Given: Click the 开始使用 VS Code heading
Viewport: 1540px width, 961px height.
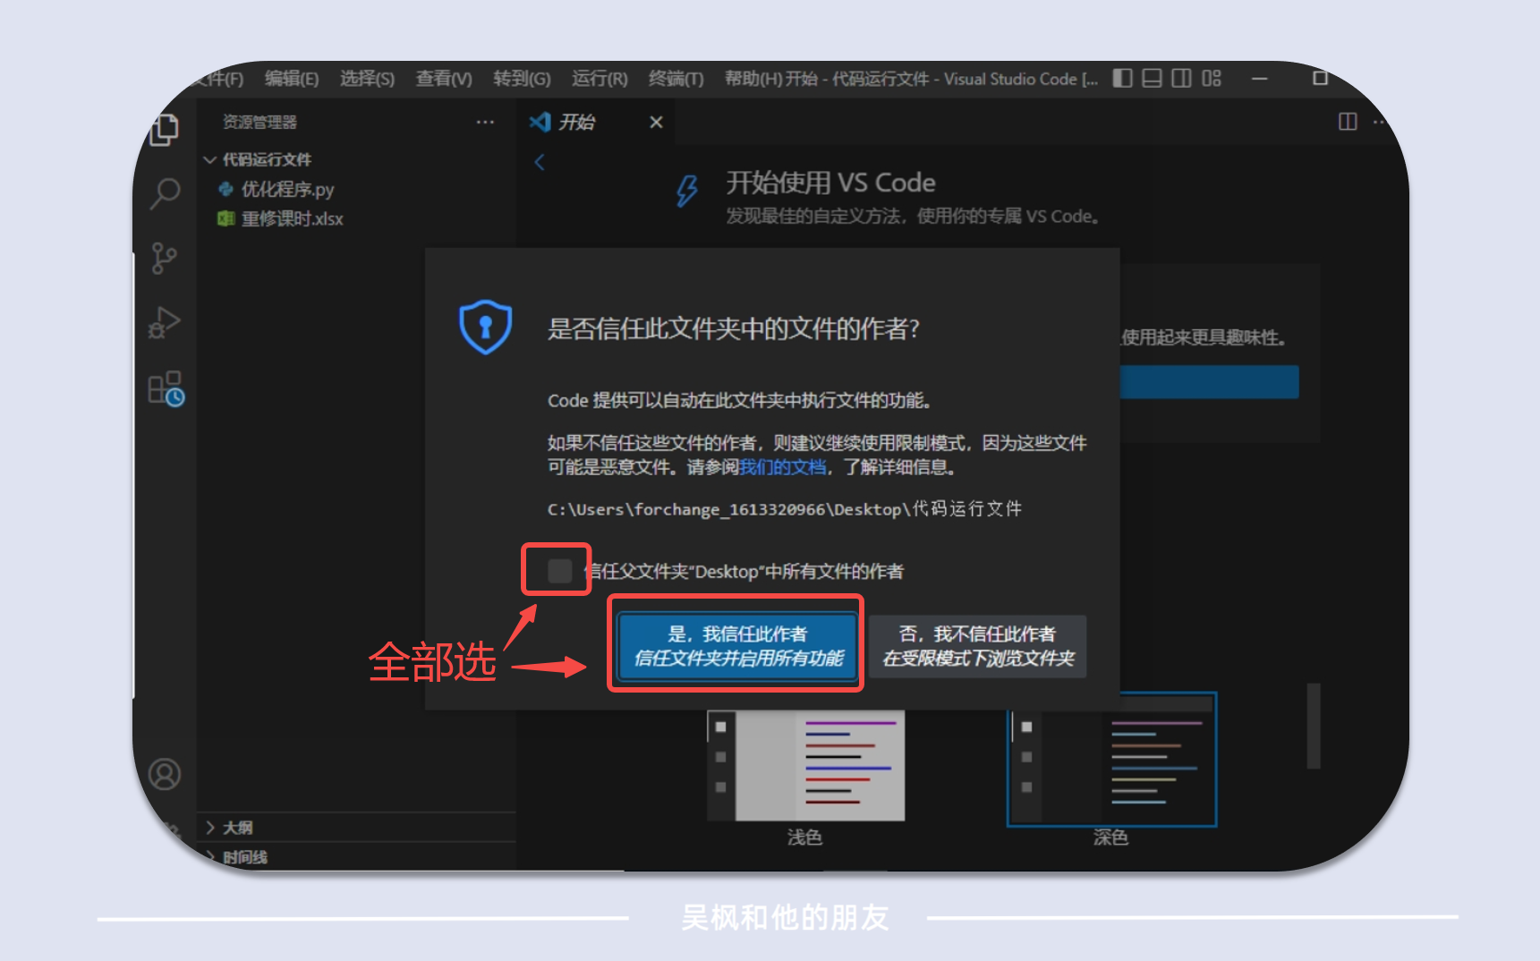Looking at the screenshot, I should point(830,183).
